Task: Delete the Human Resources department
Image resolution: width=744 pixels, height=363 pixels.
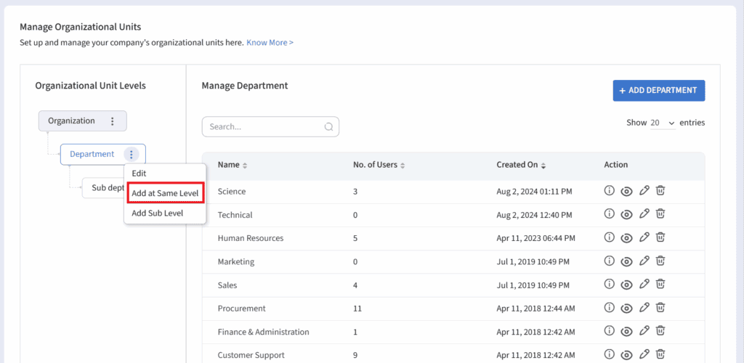Action: (x=660, y=237)
